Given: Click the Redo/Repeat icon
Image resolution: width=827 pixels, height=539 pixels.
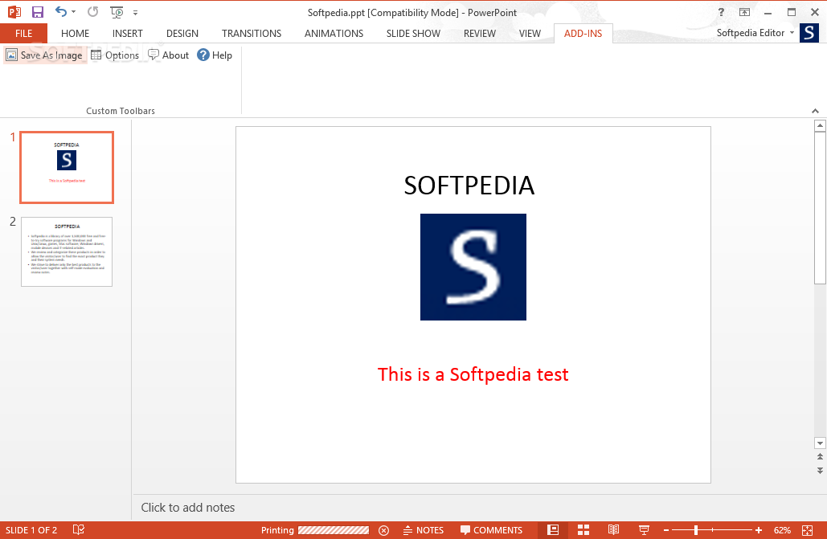Looking at the screenshot, I should point(93,11).
